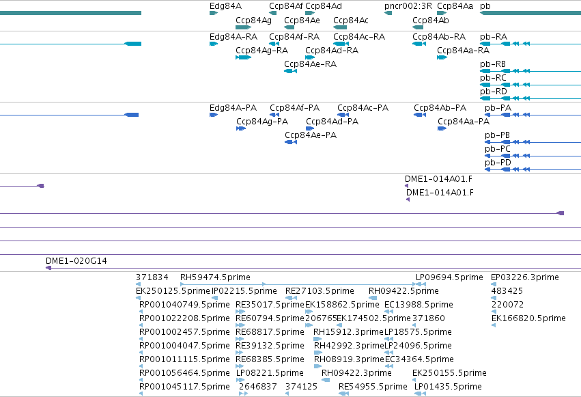Screen dimensions: 581x397
Task: Click EST RE35017.5prime
Action: (x=270, y=305)
